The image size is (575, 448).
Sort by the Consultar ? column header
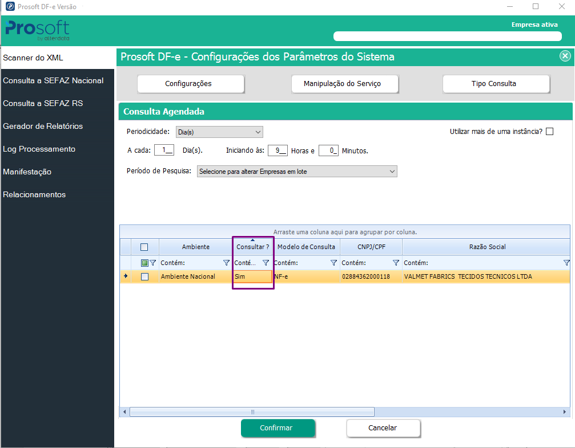[x=252, y=247]
